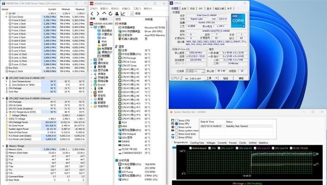The height and width of the screenshot is (185, 327).
Task: Click the Stress cache chip icon
Action: (x=173, y=127)
